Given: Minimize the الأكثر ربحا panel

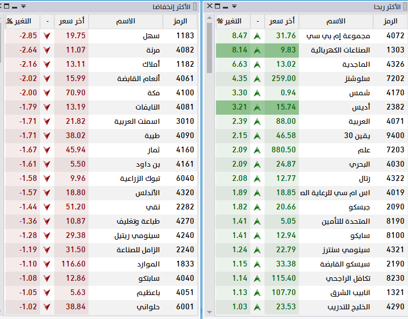Looking at the screenshot, I should click(x=225, y=7).
